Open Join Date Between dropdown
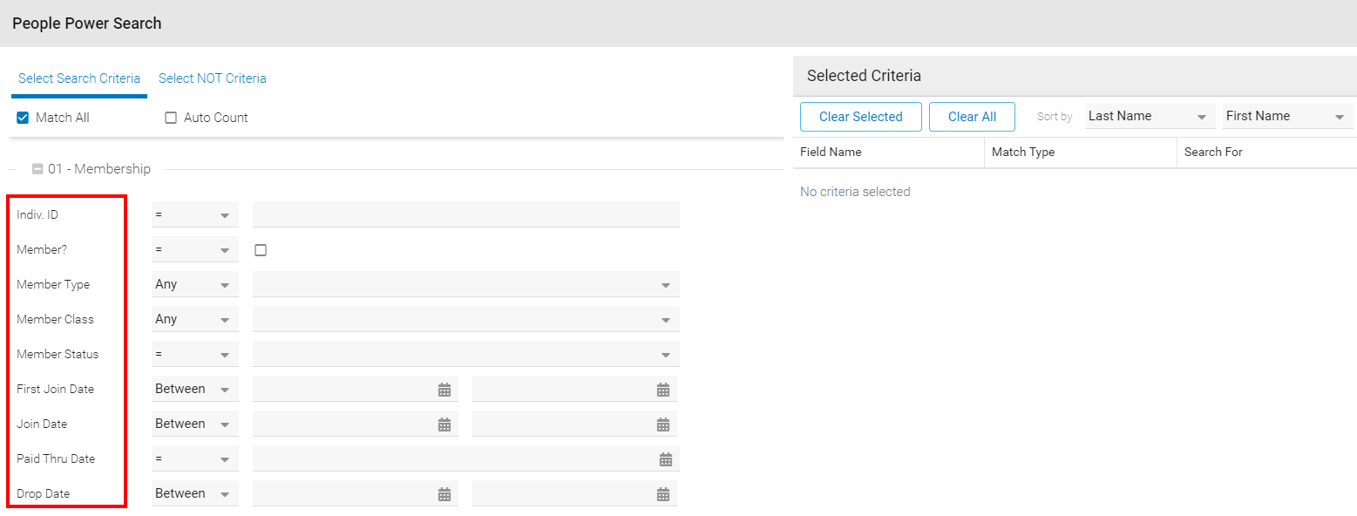 click(x=195, y=424)
